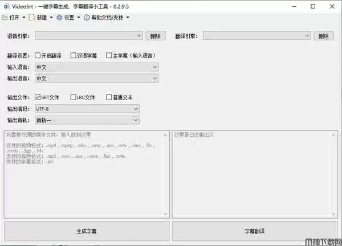
Task: Click the 字幕翻译 button
Action: (255, 231)
